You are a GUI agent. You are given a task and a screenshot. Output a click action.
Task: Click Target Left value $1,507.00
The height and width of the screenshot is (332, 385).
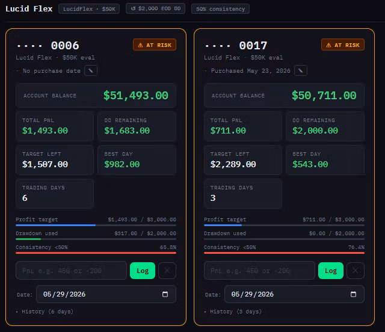[x=45, y=164]
